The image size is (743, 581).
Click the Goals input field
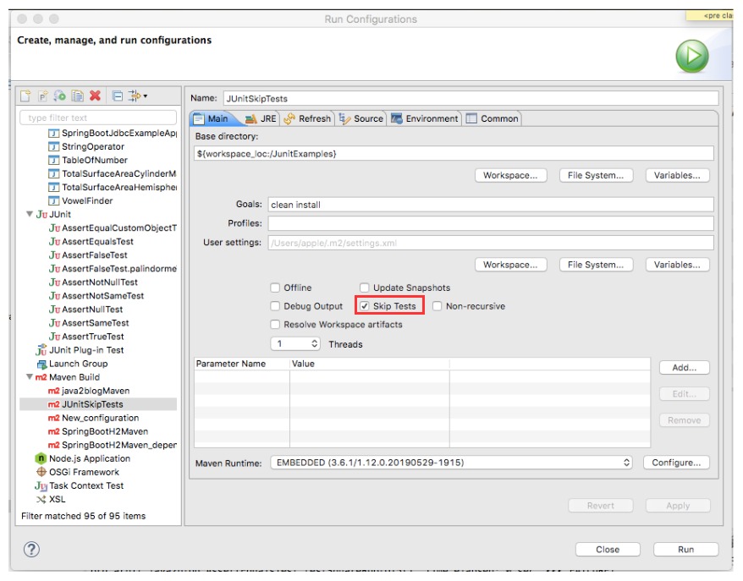[x=491, y=205]
